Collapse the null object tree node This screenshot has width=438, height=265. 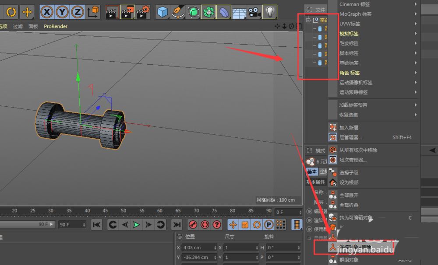[308, 20]
